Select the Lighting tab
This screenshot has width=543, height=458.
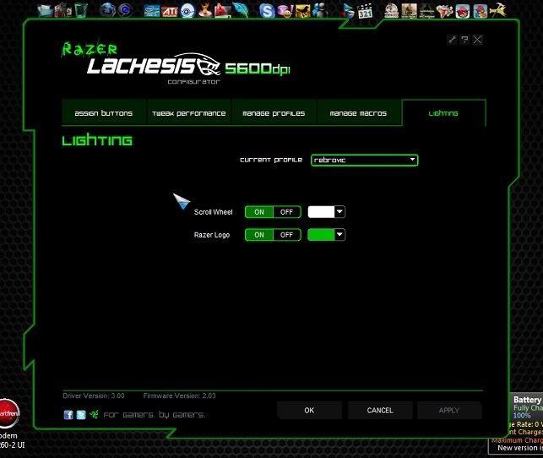pos(443,113)
